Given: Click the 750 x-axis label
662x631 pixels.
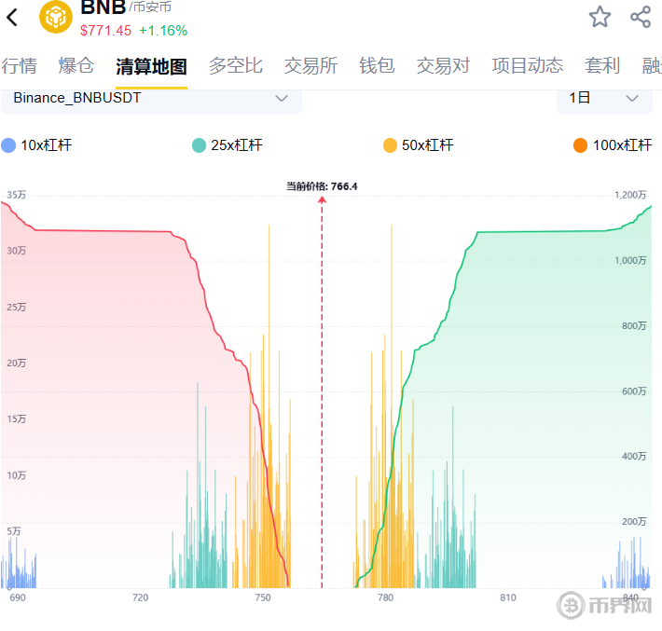Looking at the screenshot, I should pos(263,597).
